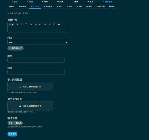Select the 偏好设置 tab
This screenshot has width=149, height=140.
click(x=107, y=2)
